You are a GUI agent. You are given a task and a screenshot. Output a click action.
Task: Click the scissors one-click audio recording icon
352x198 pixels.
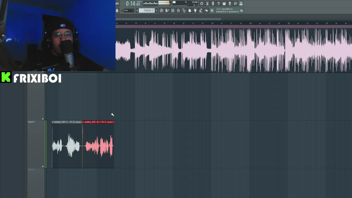coord(207,4)
